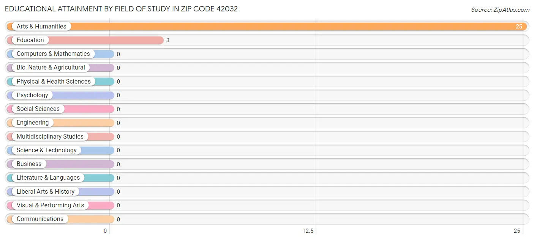Screen dimensions: 534x240
Task: Click the zero value beside Business
Action: [x=118, y=164]
